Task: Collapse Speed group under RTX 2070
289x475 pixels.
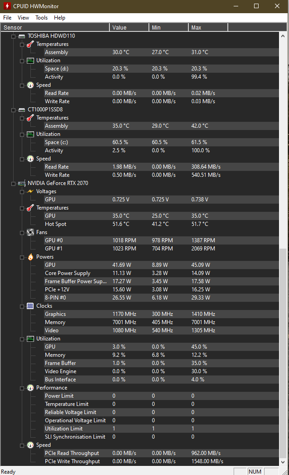Action: [x=22, y=445]
